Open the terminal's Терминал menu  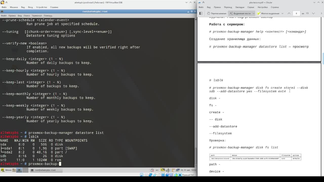point(37,15)
